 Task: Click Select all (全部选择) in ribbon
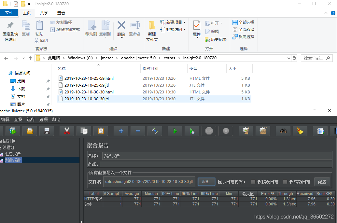(x=244, y=22)
